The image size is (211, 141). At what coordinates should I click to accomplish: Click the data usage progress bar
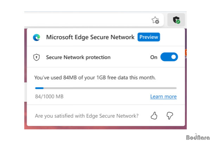pyautogui.click(x=106, y=88)
